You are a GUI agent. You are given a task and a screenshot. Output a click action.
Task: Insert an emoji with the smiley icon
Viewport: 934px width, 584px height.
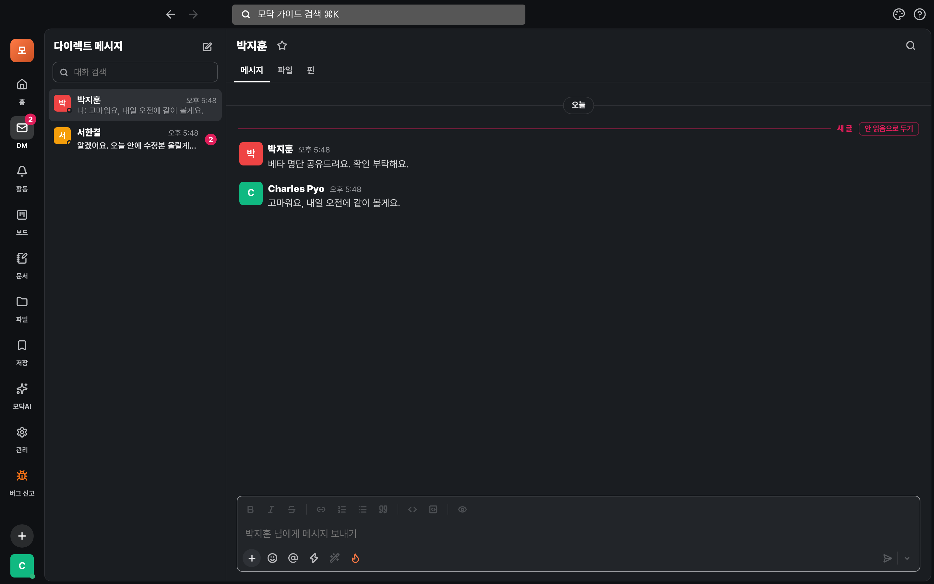point(272,558)
